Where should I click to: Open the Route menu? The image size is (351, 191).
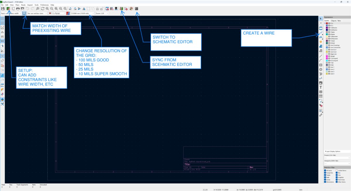[x=23, y=5]
